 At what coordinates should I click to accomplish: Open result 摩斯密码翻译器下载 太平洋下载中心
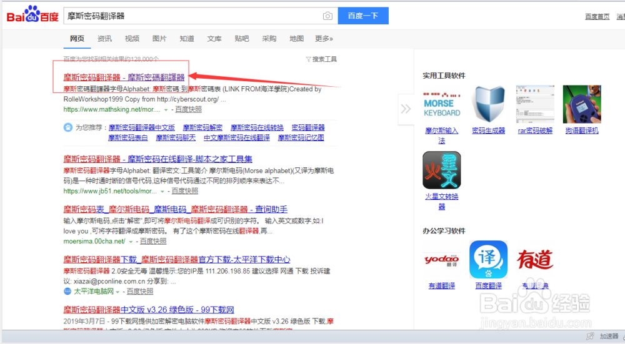(x=177, y=260)
